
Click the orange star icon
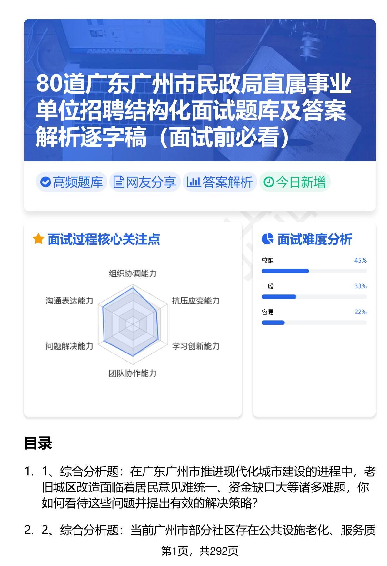pos(38,239)
